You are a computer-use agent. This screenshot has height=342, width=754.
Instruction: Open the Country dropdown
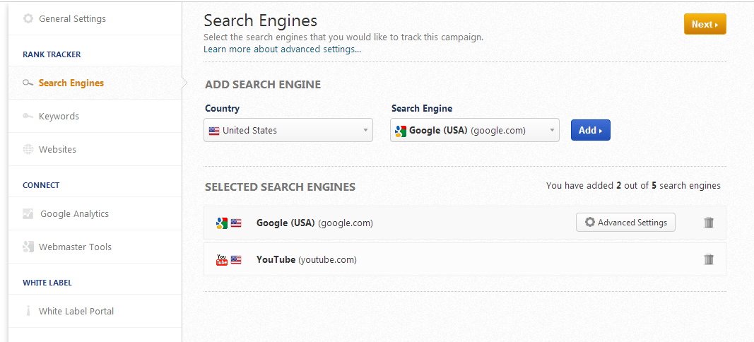click(x=288, y=130)
